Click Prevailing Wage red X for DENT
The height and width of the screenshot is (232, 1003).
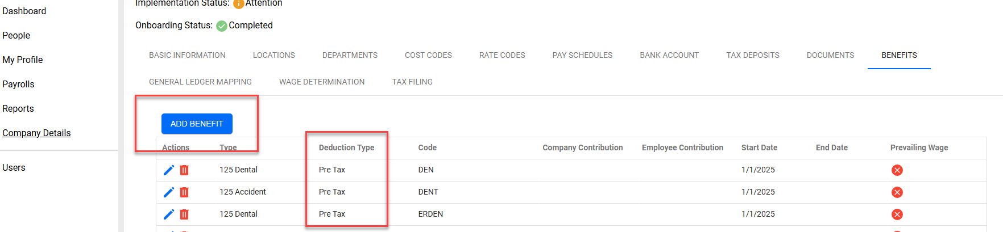coord(897,192)
